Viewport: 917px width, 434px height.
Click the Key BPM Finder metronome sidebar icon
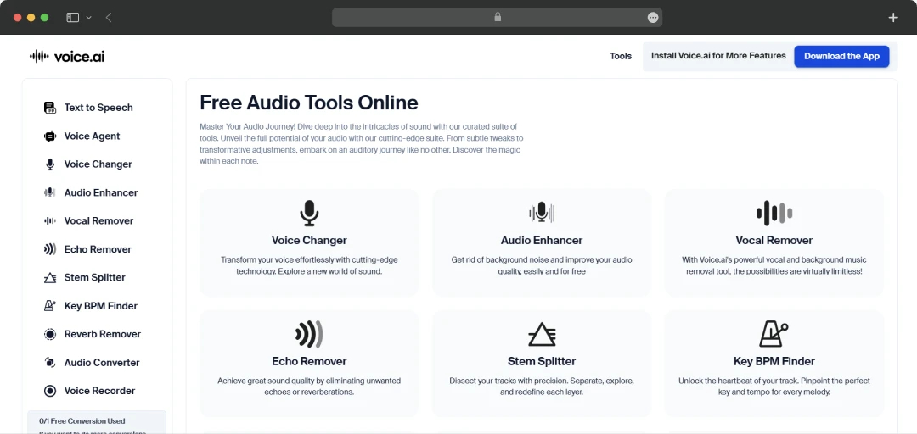coord(50,306)
